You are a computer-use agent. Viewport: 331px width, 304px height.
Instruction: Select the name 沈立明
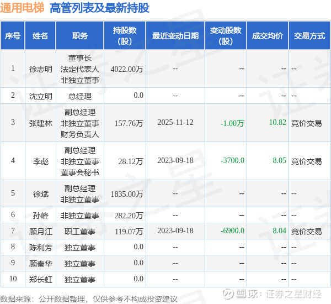40,96
